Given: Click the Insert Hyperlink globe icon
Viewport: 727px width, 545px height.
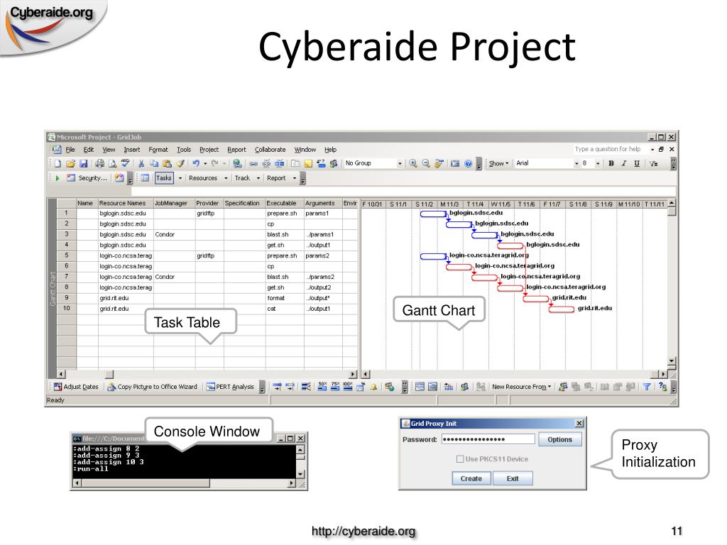Looking at the screenshot, I should (x=237, y=164).
